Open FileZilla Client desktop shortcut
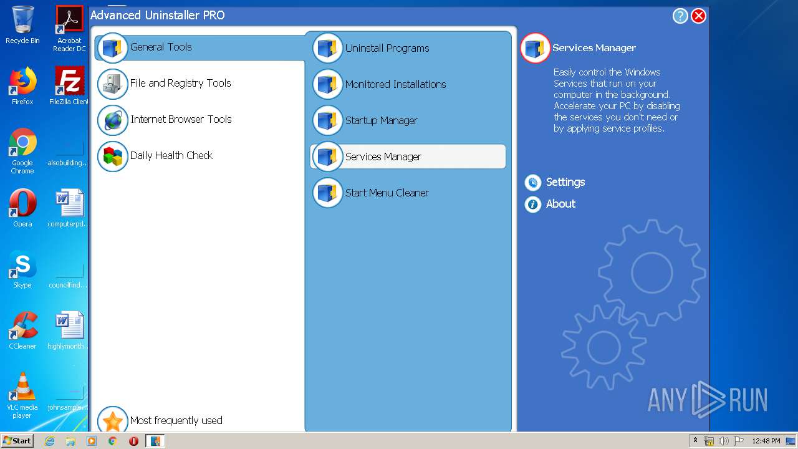The width and height of the screenshot is (798, 449). coord(69,86)
